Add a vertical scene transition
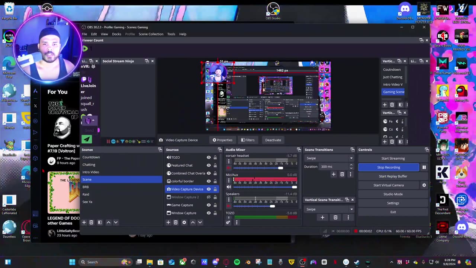476x268 pixels. (x=322, y=217)
